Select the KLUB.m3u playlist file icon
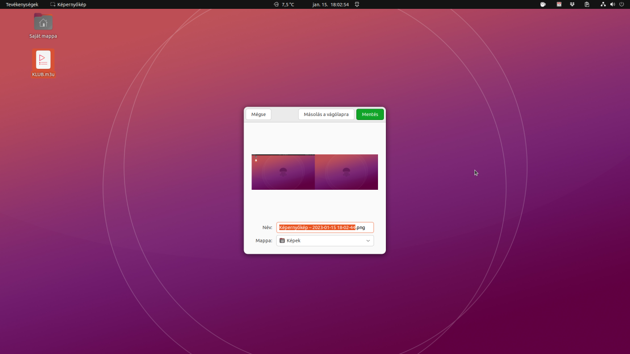The width and height of the screenshot is (630, 354). (43, 59)
